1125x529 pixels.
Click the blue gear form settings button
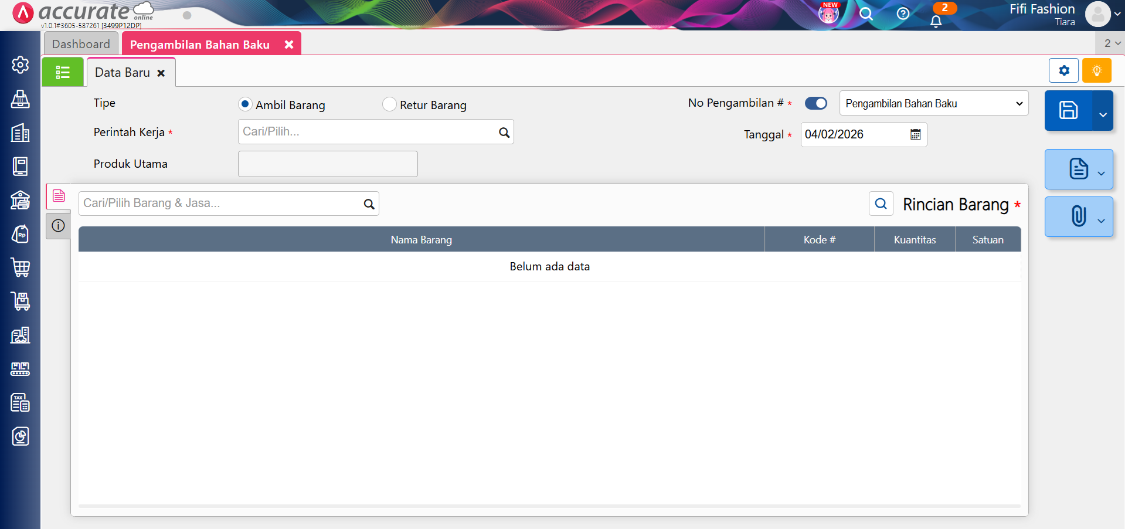click(1063, 71)
